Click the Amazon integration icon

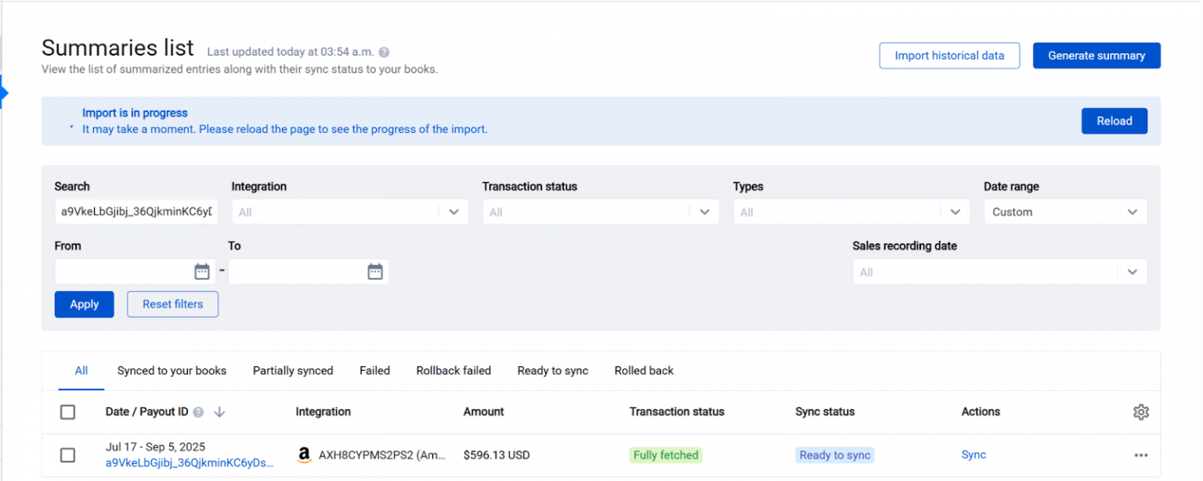(305, 454)
